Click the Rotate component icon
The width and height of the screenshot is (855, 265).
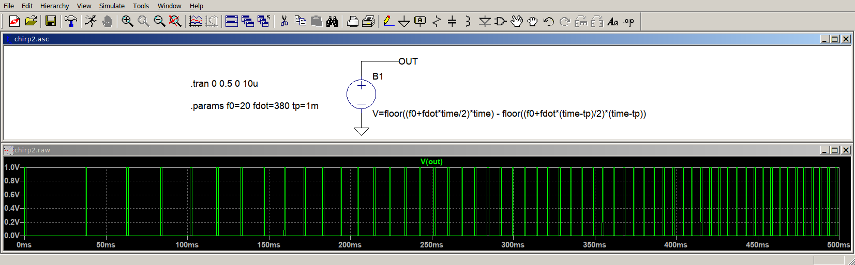(581, 21)
